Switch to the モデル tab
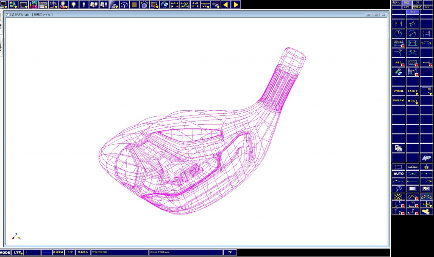 [x=396, y=3]
